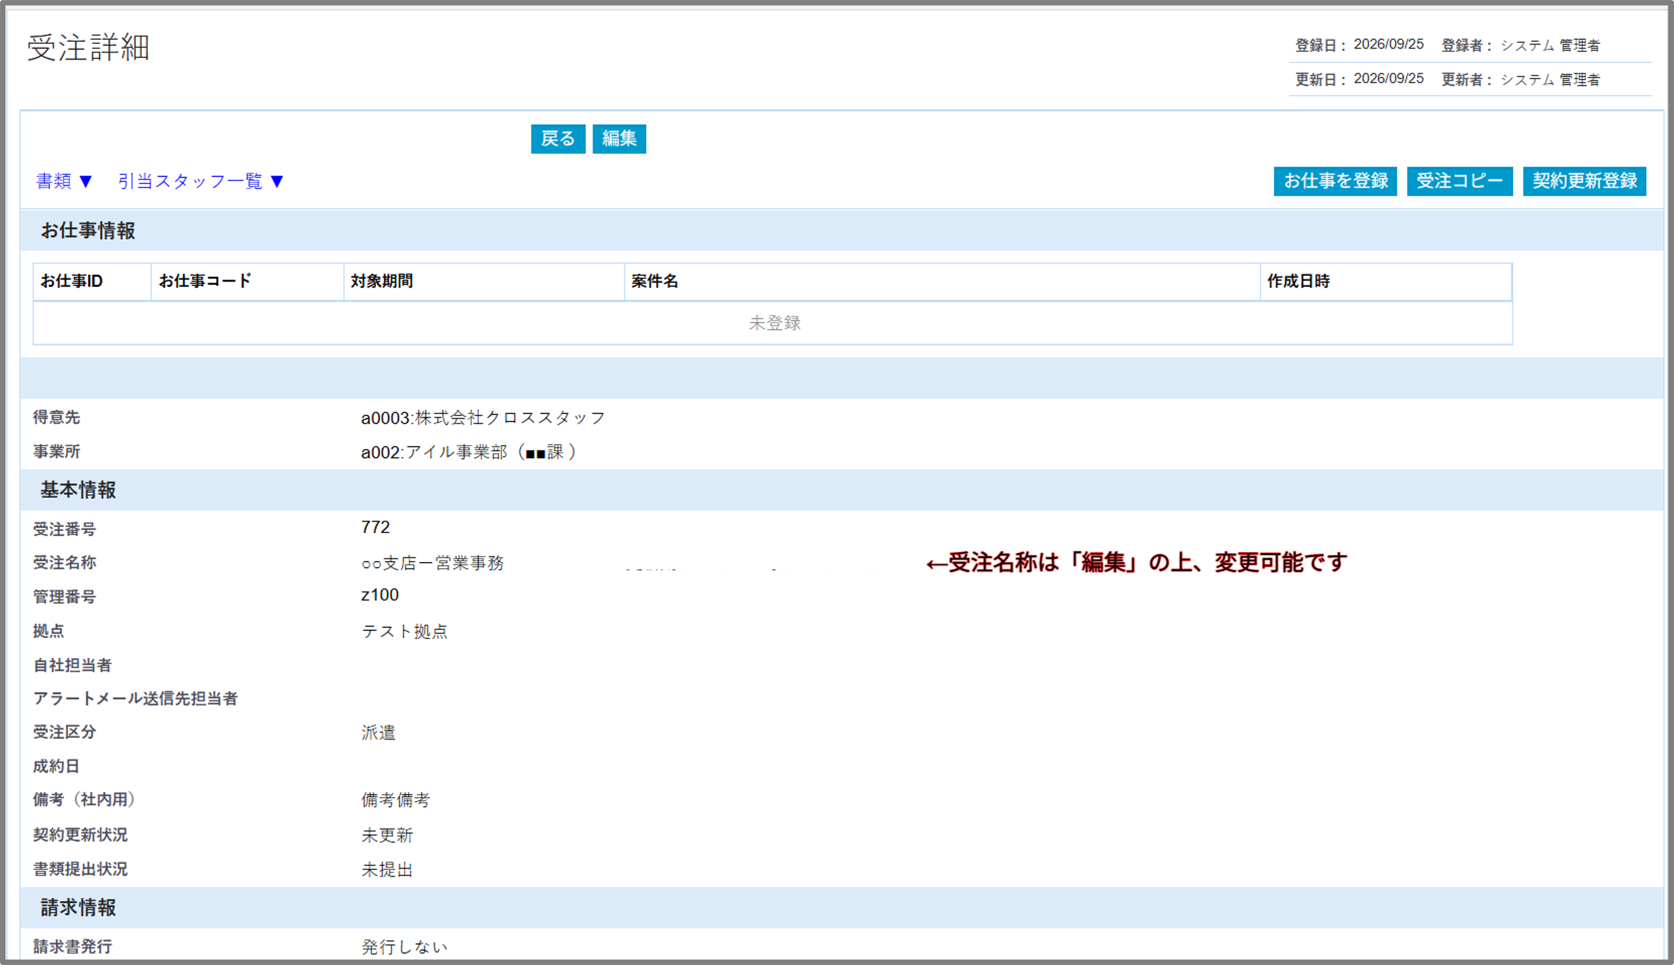
Task: Click the 戻る button
Action: point(558,138)
